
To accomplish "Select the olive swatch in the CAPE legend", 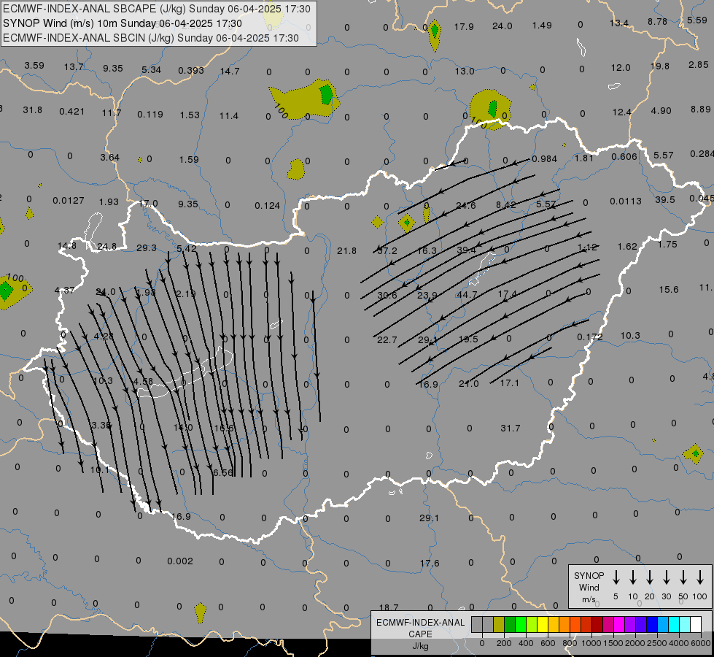I will click(x=499, y=625).
